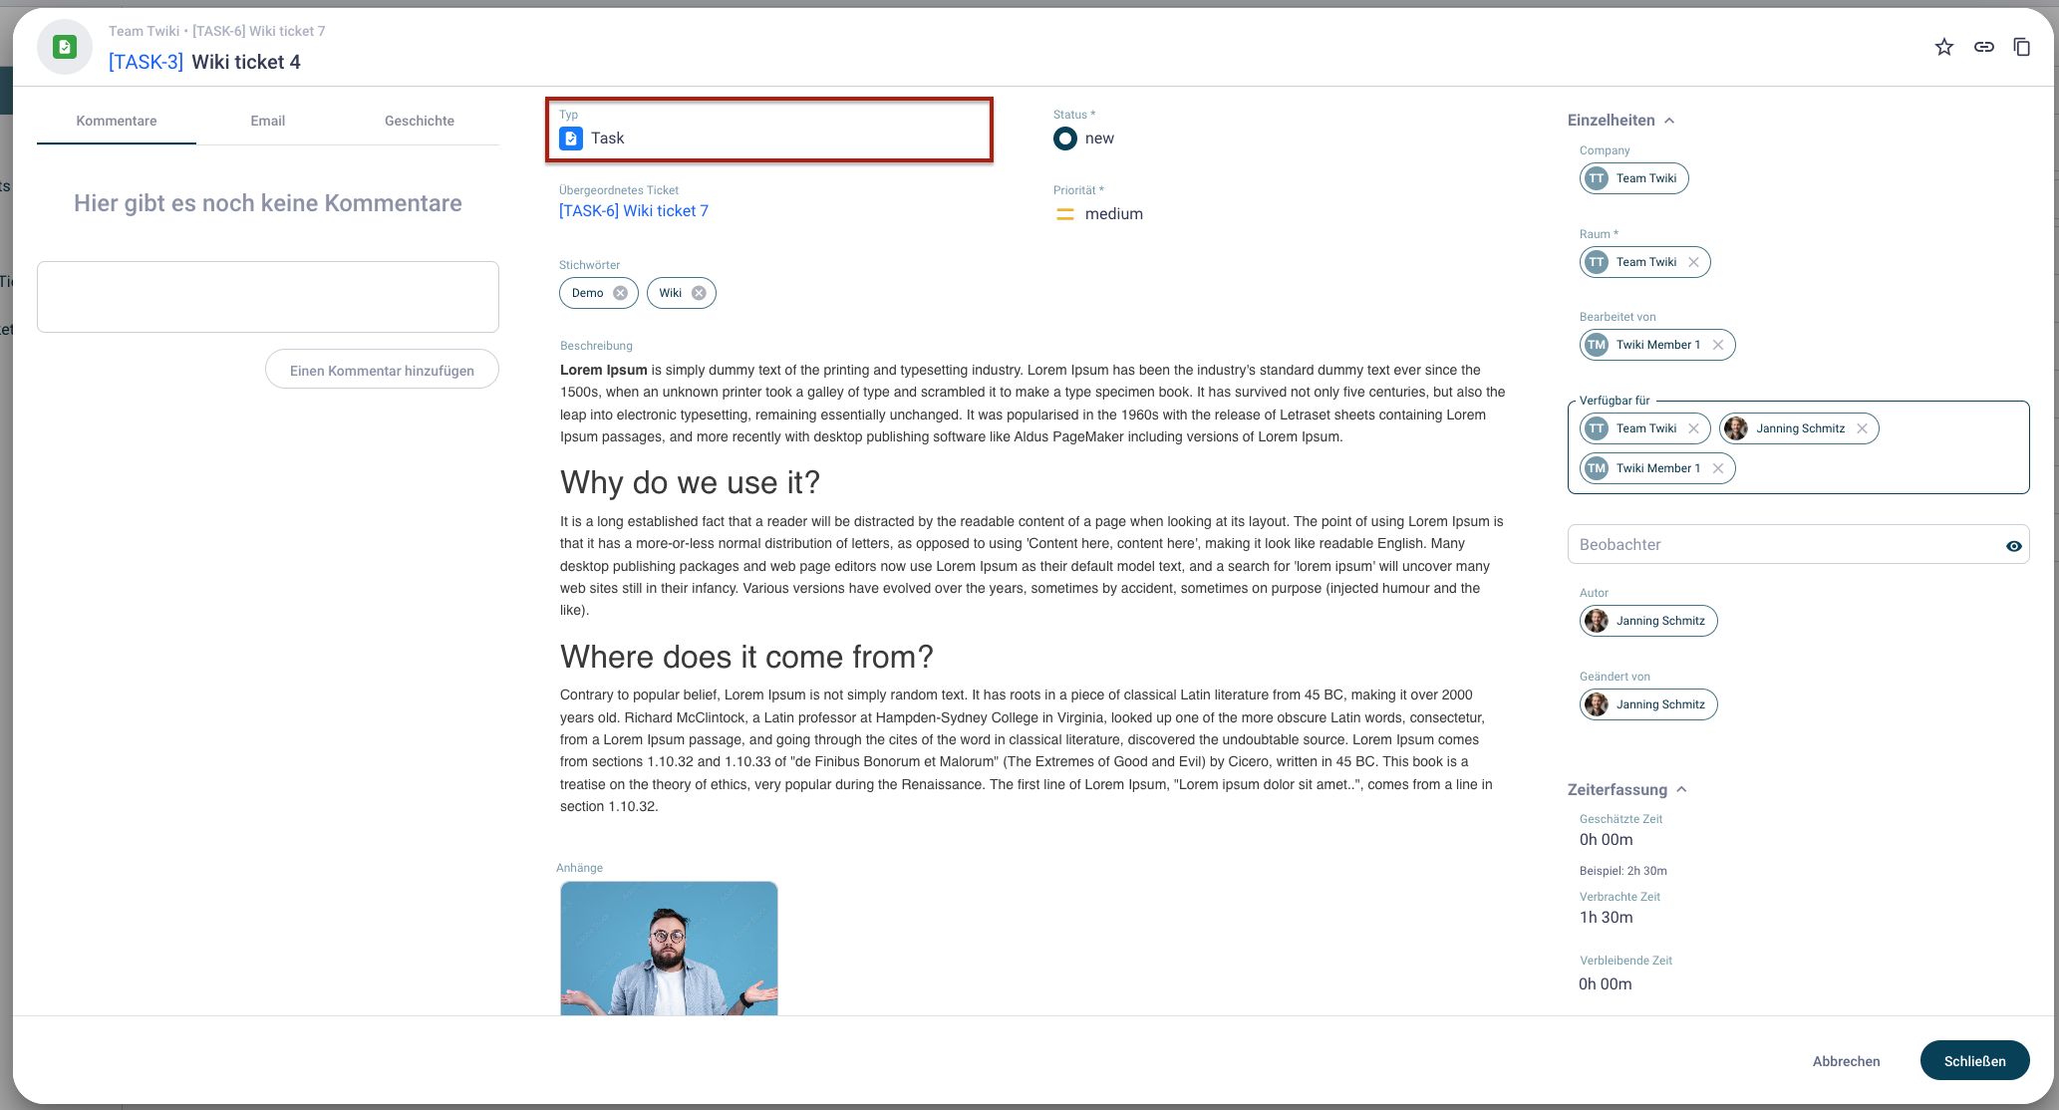2059x1110 pixels.
Task: Click the duplicate ticket copy icon
Action: tap(2021, 47)
